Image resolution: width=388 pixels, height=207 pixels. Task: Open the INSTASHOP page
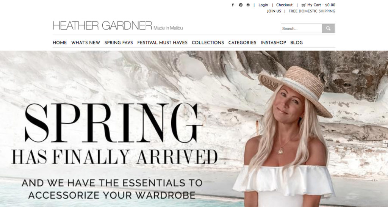(273, 42)
